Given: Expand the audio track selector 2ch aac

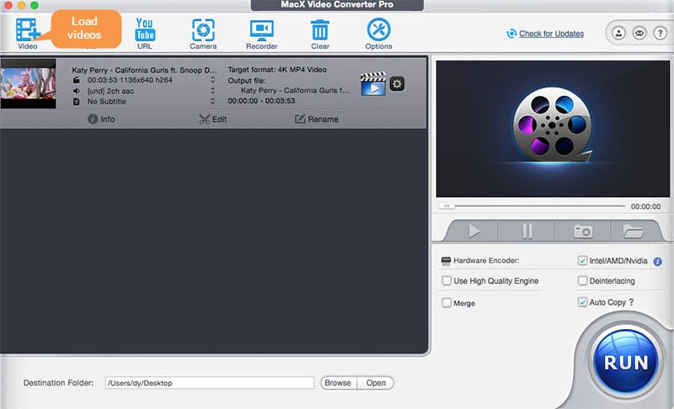Looking at the screenshot, I should click(x=212, y=91).
